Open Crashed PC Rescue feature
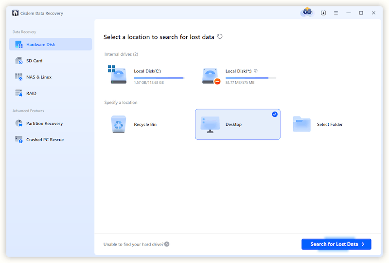This screenshot has width=389, height=263. (x=51, y=139)
